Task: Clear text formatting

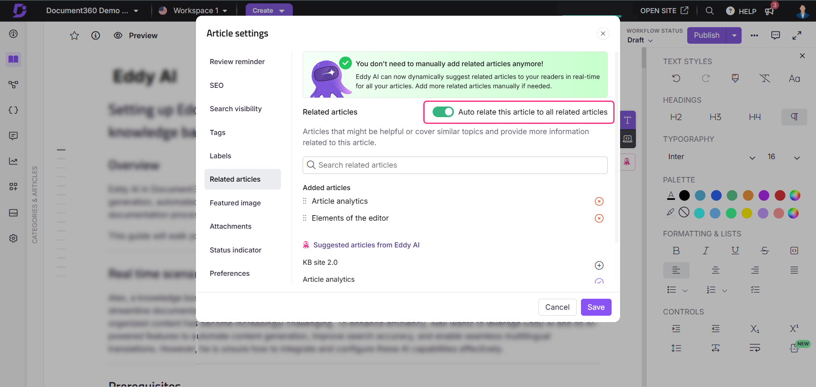Action: 765,79
